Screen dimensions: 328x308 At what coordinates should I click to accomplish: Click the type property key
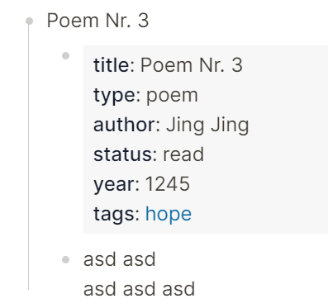tap(114, 96)
